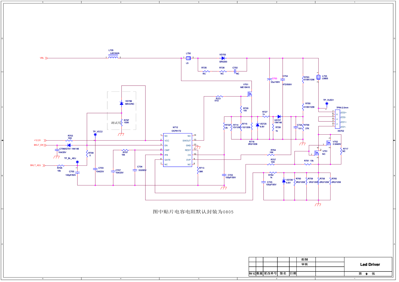
Task: Select the VD726 zener diode symbol
Action: coord(284,181)
